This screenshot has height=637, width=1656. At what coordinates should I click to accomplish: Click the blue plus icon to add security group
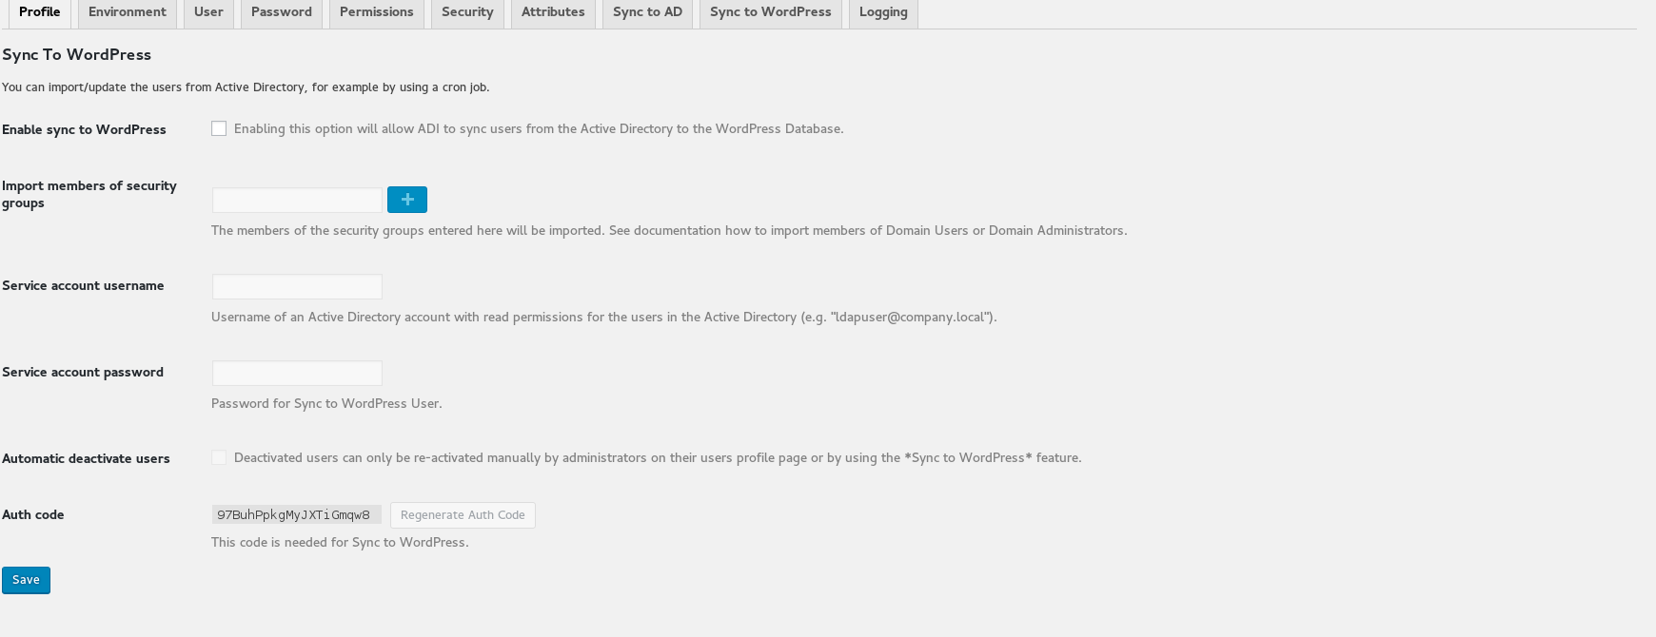tap(407, 200)
